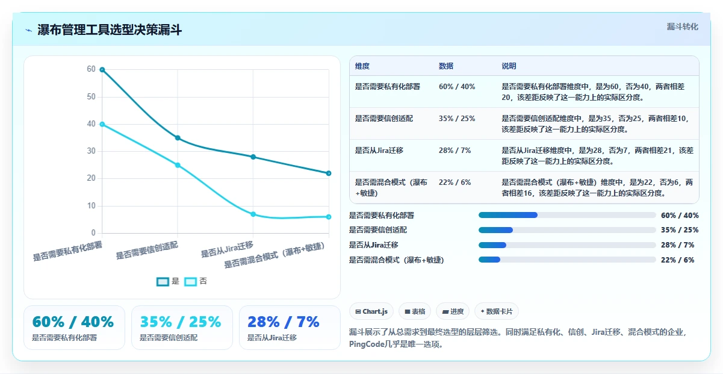Click the 否 data point at 6
This screenshot has width=723, height=374.
pos(329,217)
